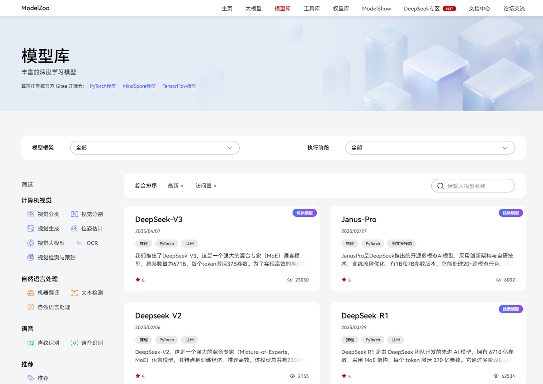The width and height of the screenshot is (543, 384).
Task: Click the LLM tag on DeepSeek-V3
Action: point(189,244)
